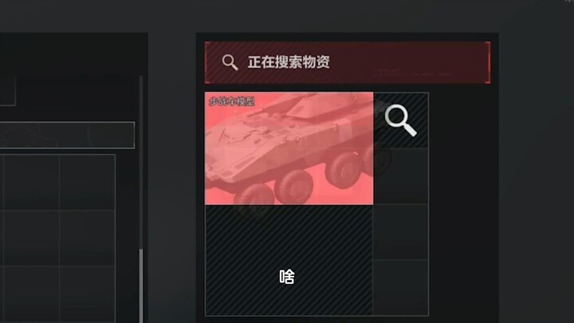Click the small magnifier icon beside 正在搜索物资
This screenshot has height=323, width=574.
(230, 62)
